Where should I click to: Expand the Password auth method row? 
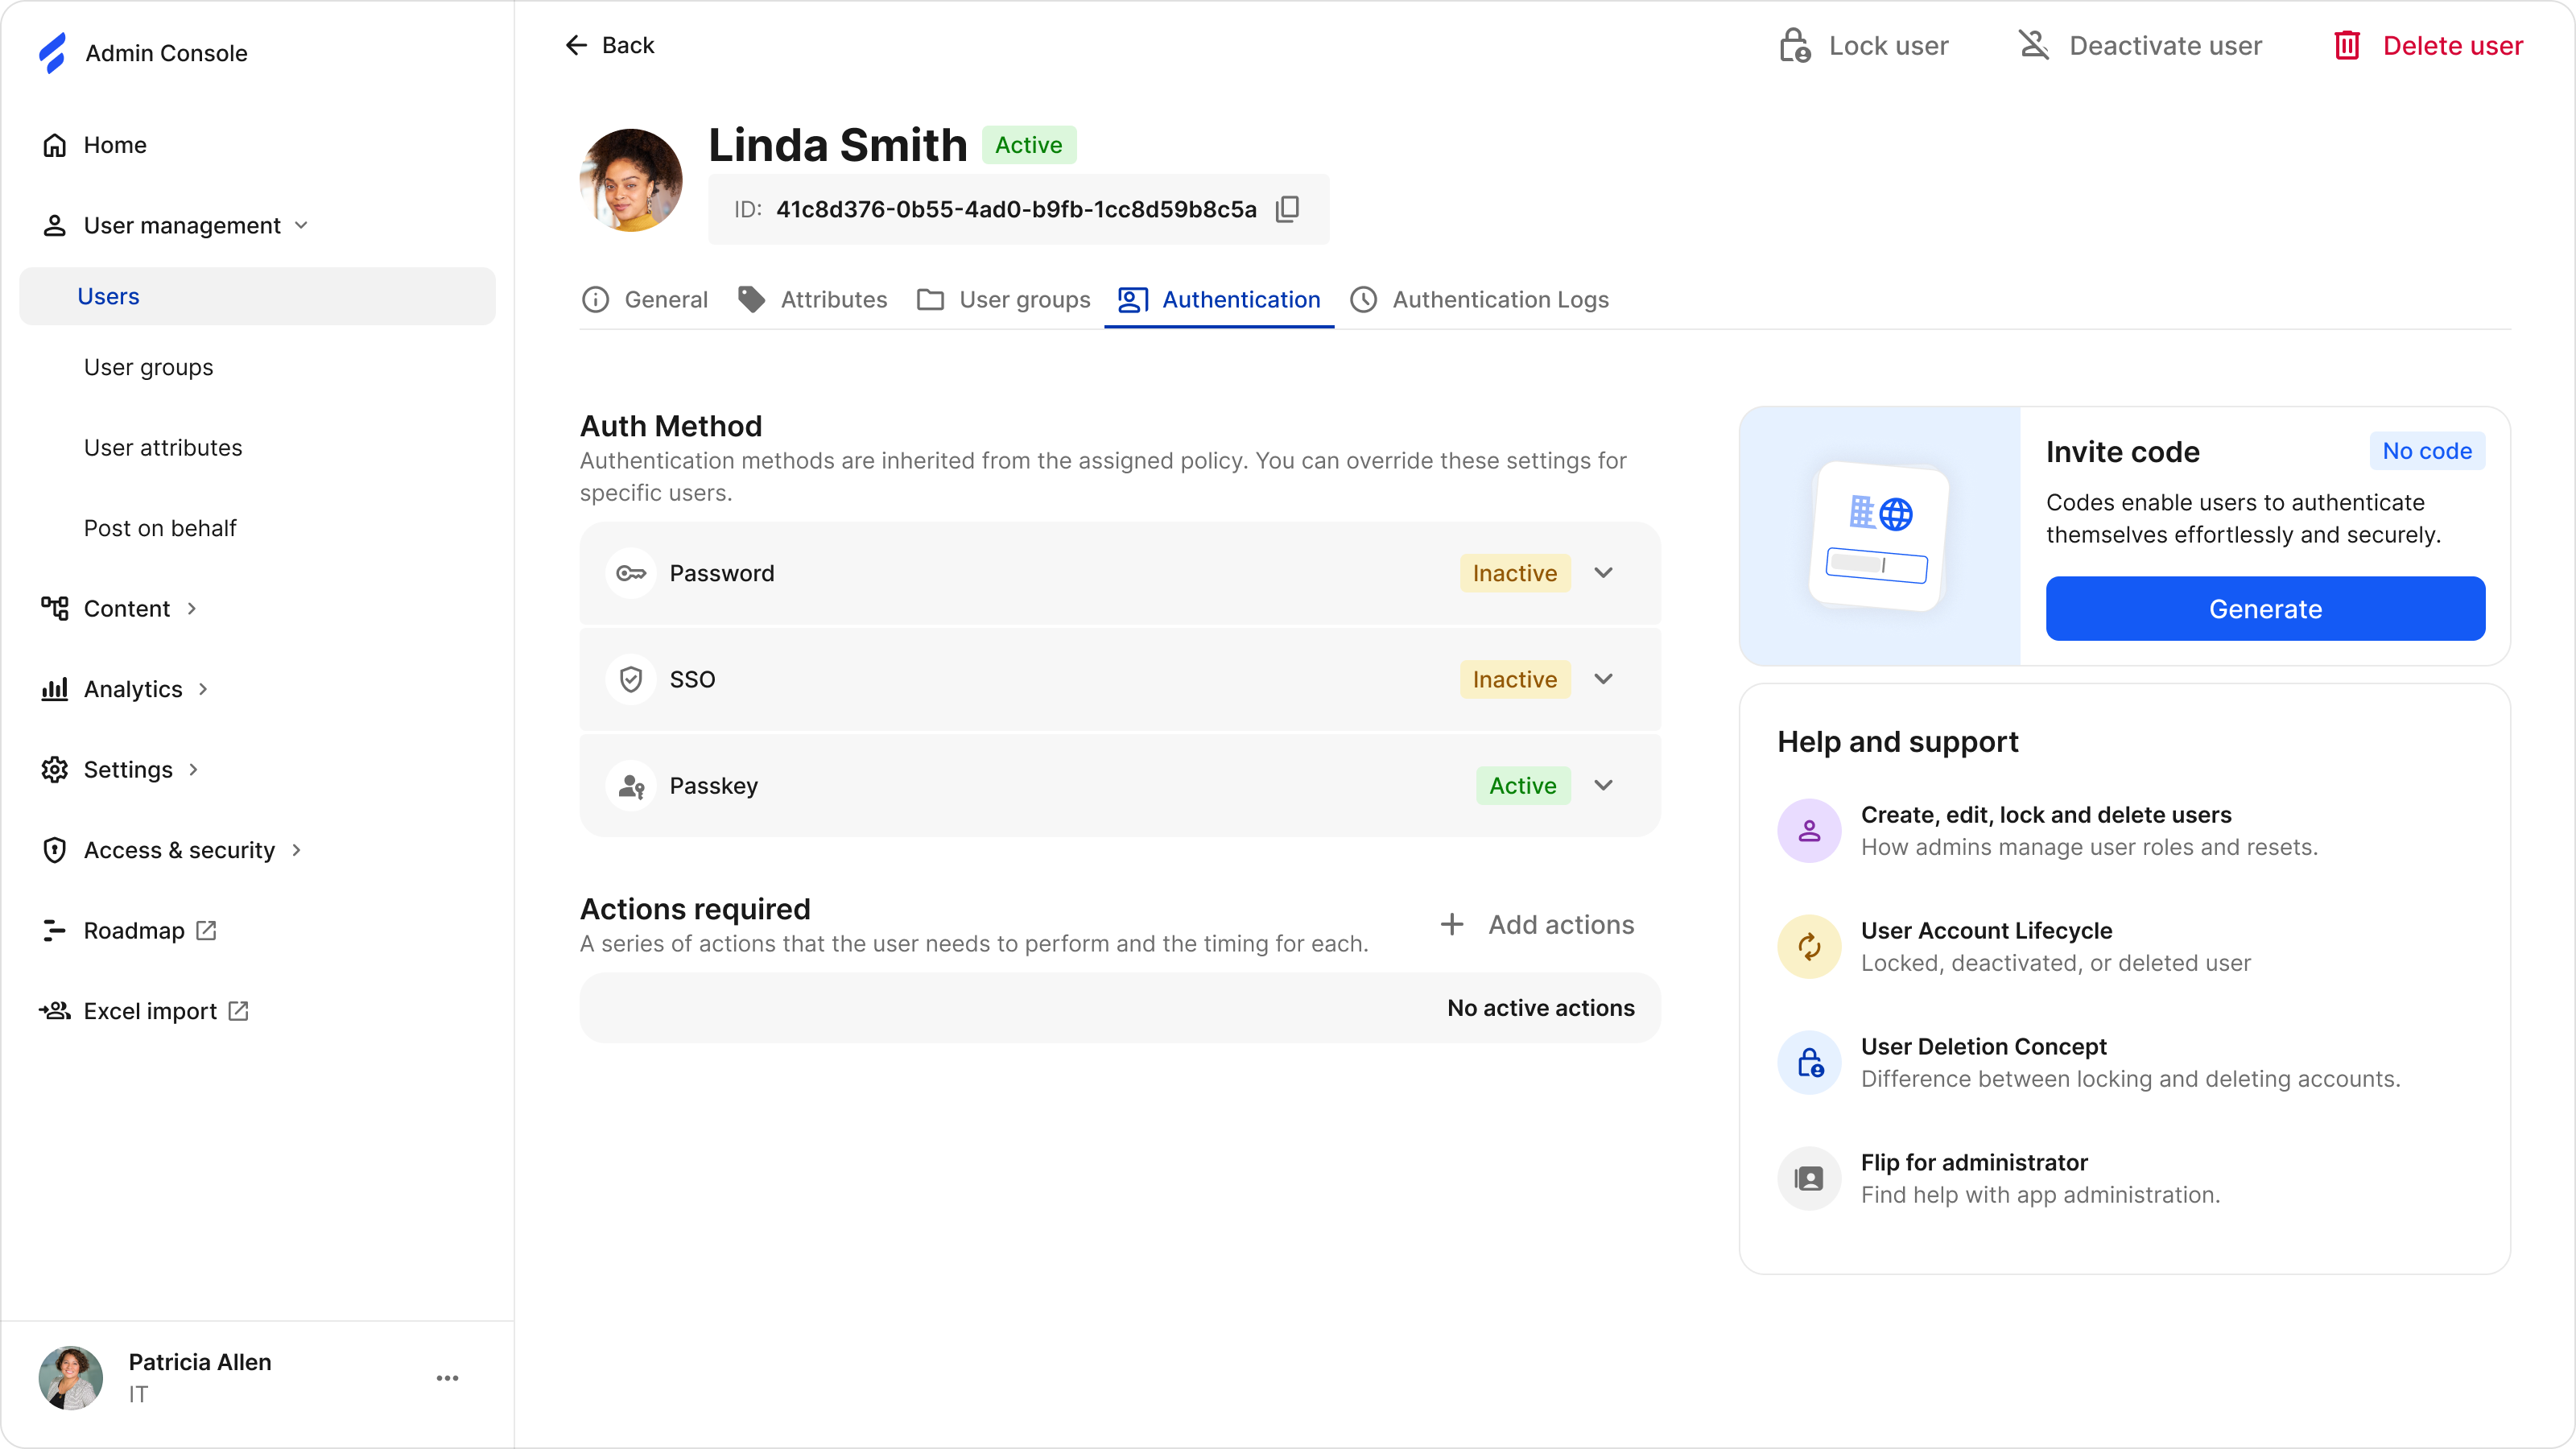(x=1120, y=573)
